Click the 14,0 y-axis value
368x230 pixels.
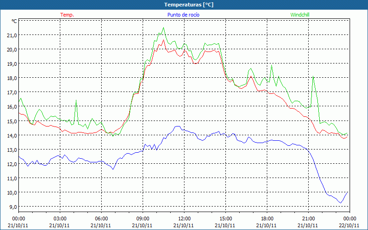point(12,135)
